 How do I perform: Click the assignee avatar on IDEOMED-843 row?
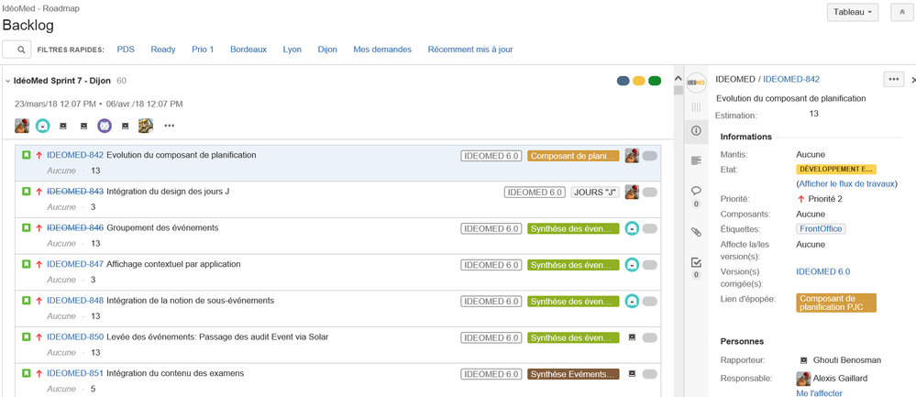pyautogui.click(x=632, y=192)
